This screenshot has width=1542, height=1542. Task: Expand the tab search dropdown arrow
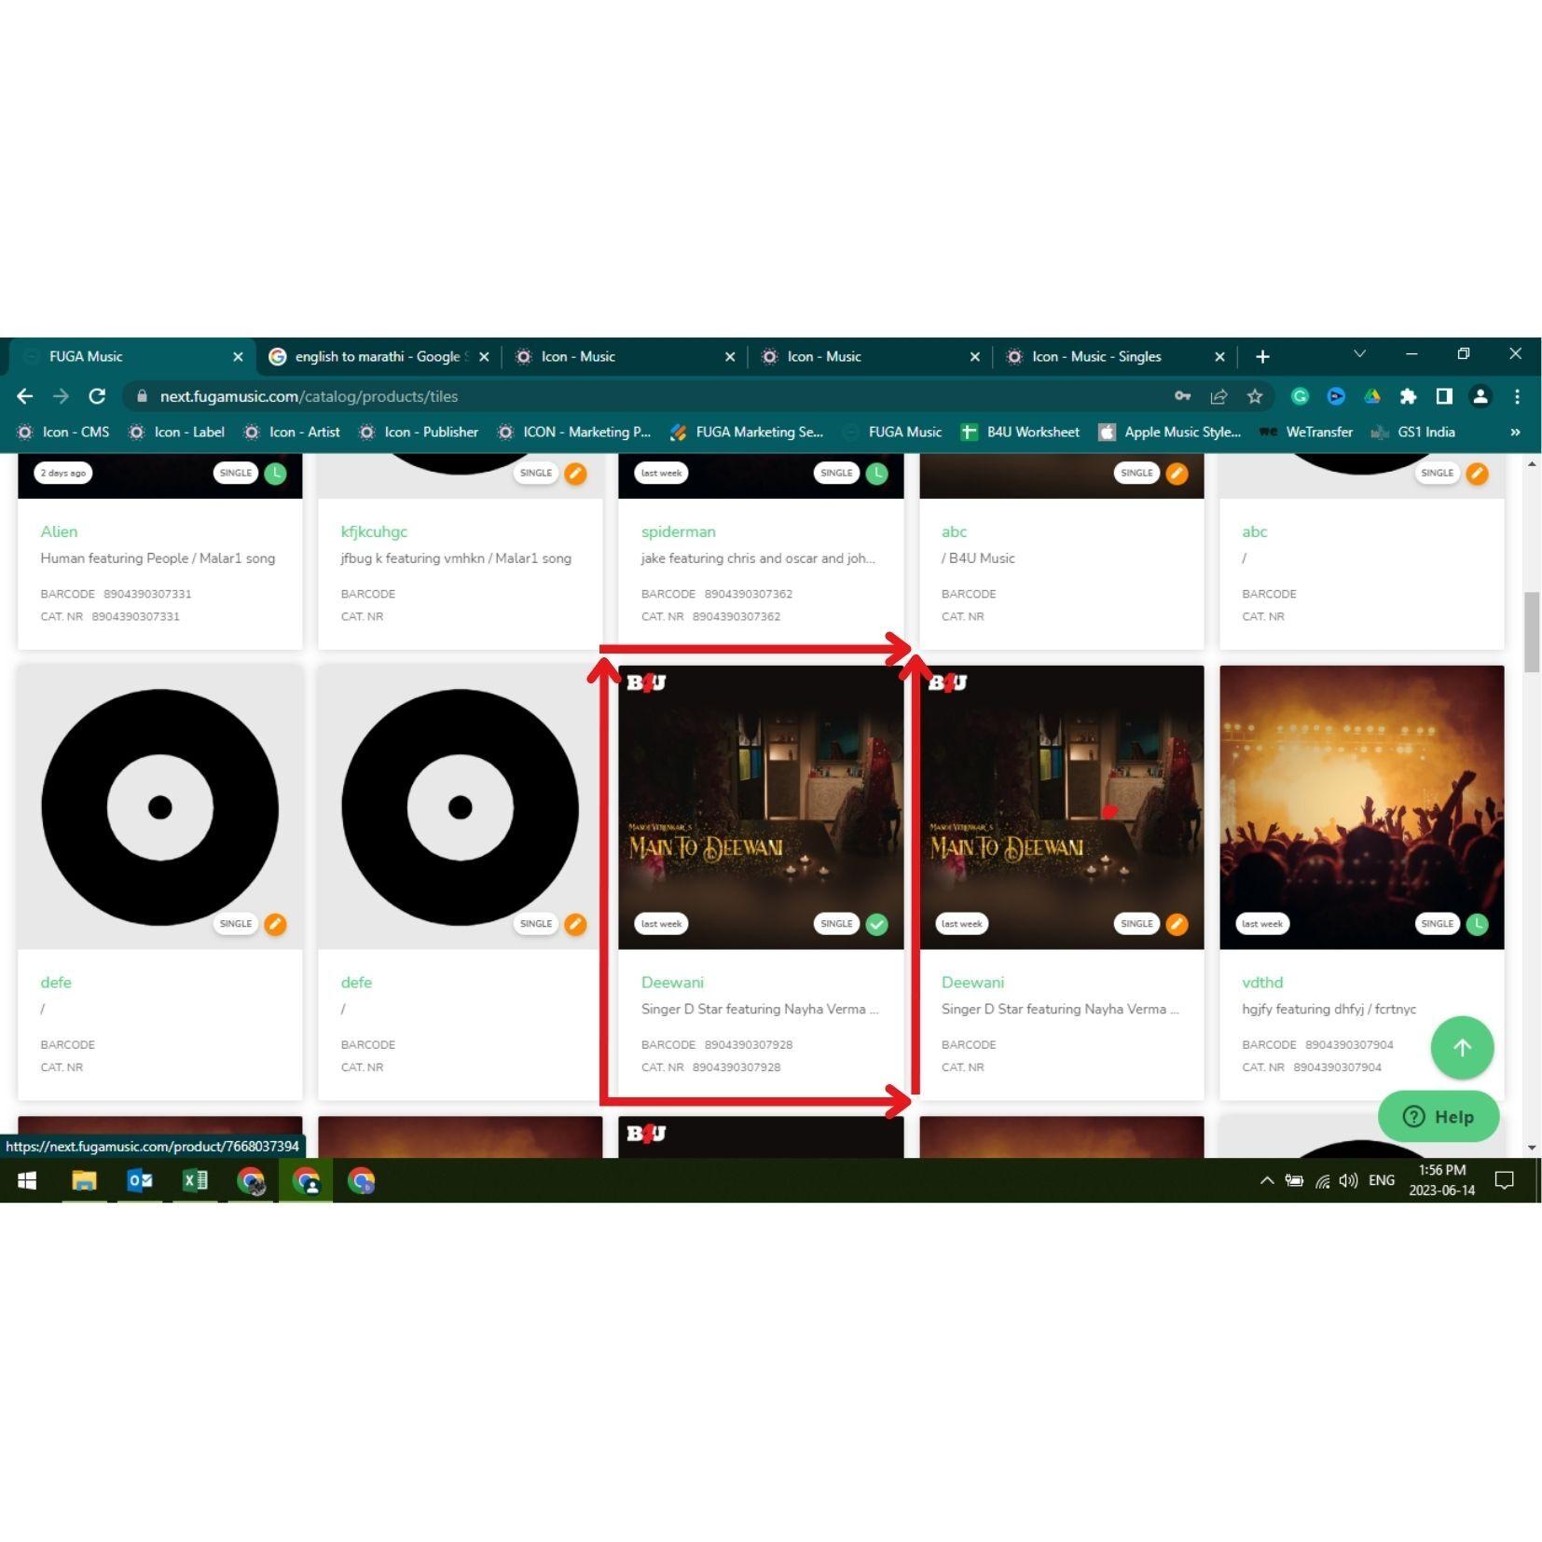click(1359, 354)
